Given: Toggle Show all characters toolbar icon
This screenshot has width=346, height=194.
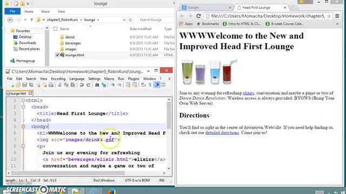Looking at the screenshot, I should (x=150, y=85).
